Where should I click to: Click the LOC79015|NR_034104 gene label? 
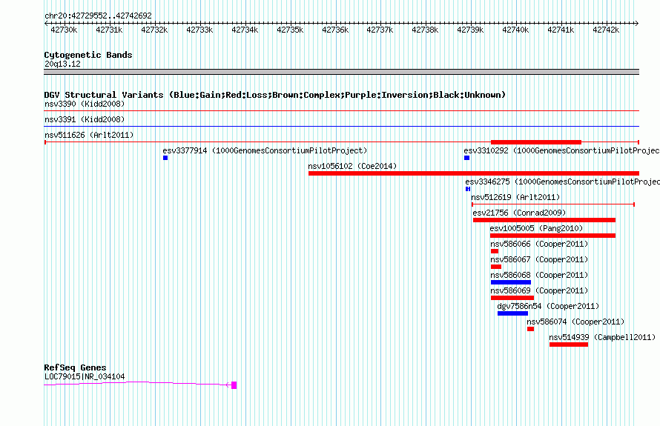(x=85, y=377)
